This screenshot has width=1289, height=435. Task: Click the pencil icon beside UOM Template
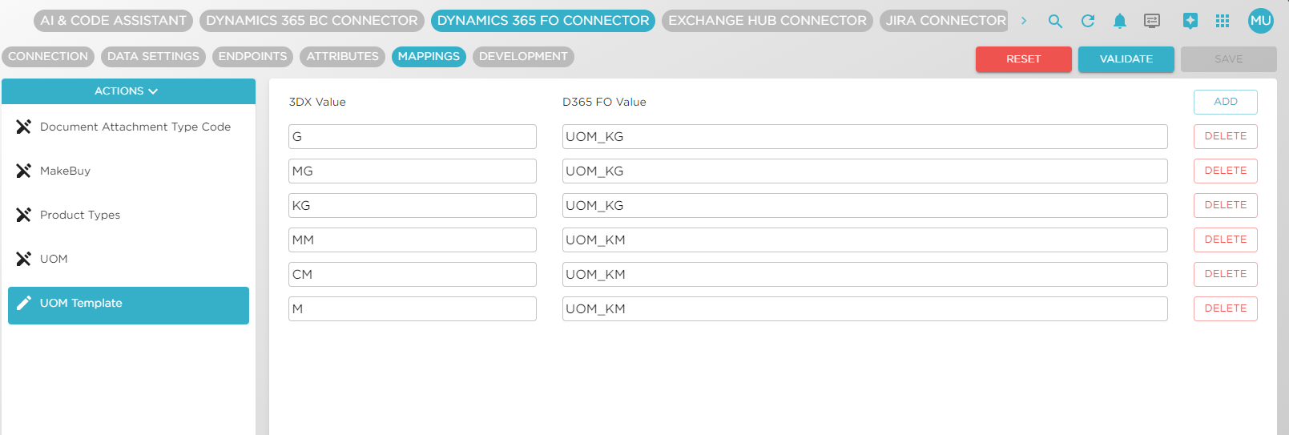click(x=24, y=303)
